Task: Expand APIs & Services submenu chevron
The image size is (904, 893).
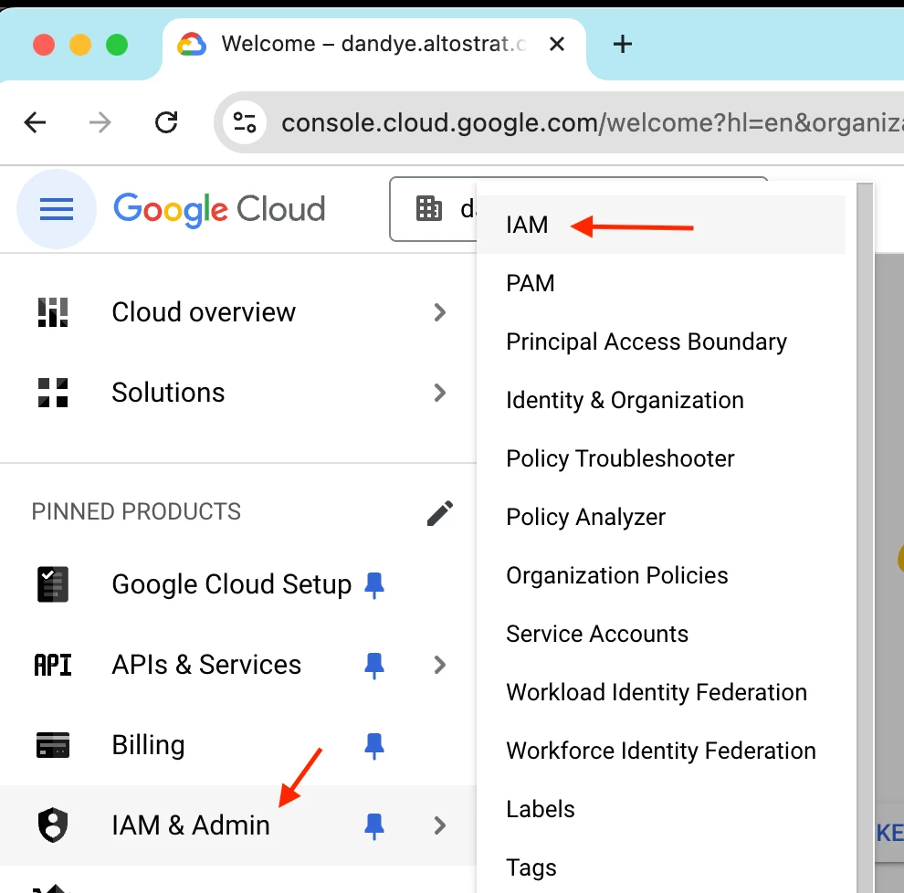Action: click(440, 665)
